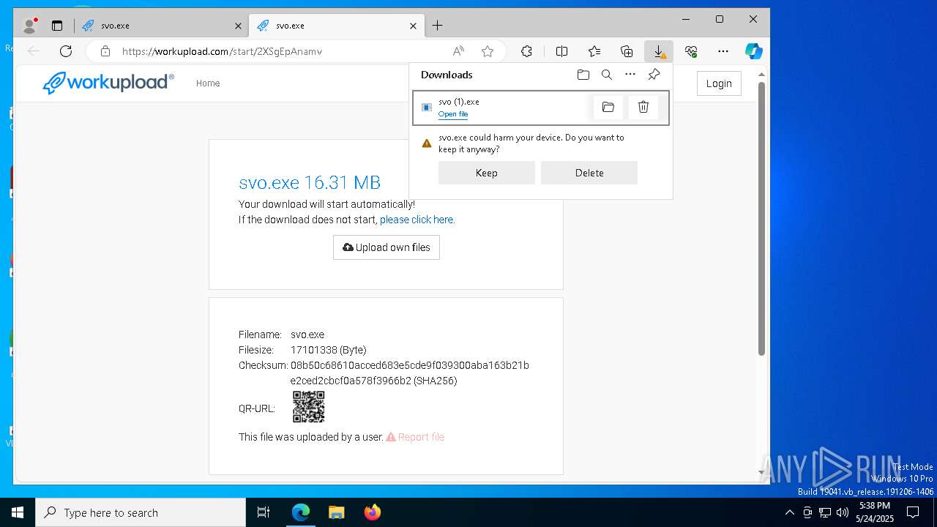Screen dimensions: 937x527
Task: Open tab actions menu icon
Action: 57,26
